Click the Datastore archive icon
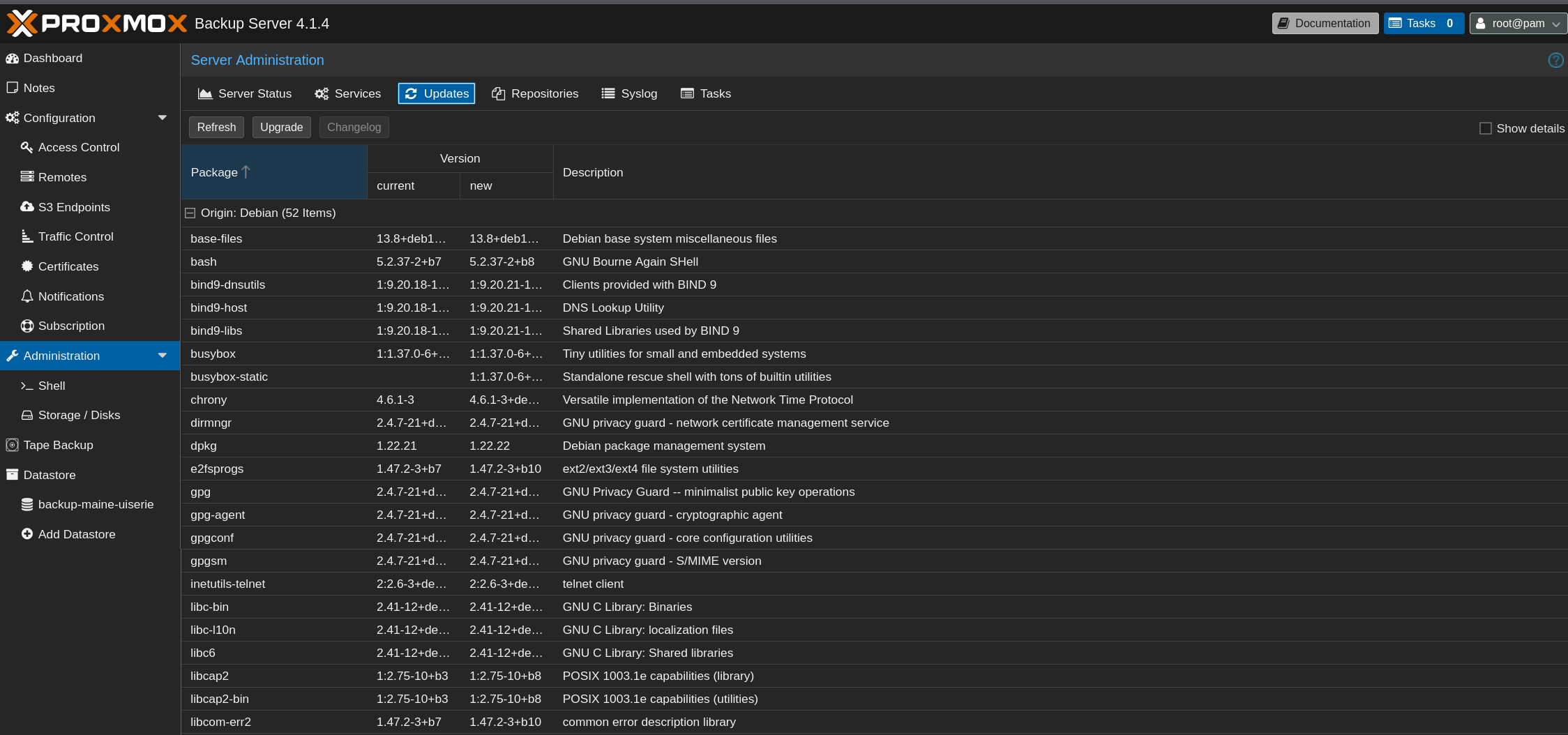The image size is (1568, 735). (x=12, y=475)
